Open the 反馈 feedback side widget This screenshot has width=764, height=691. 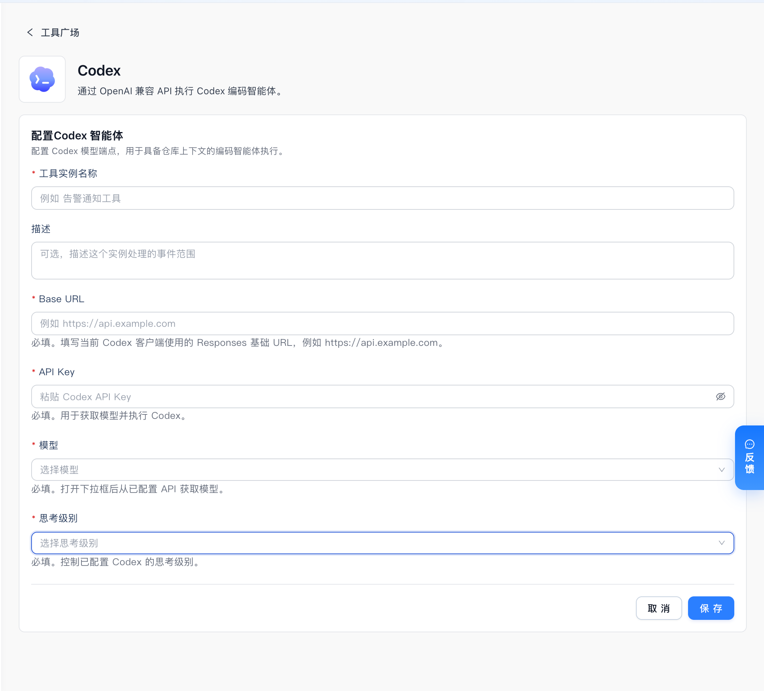point(749,458)
